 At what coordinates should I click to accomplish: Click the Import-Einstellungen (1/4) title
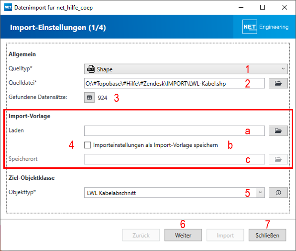click(x=58, y=28)
